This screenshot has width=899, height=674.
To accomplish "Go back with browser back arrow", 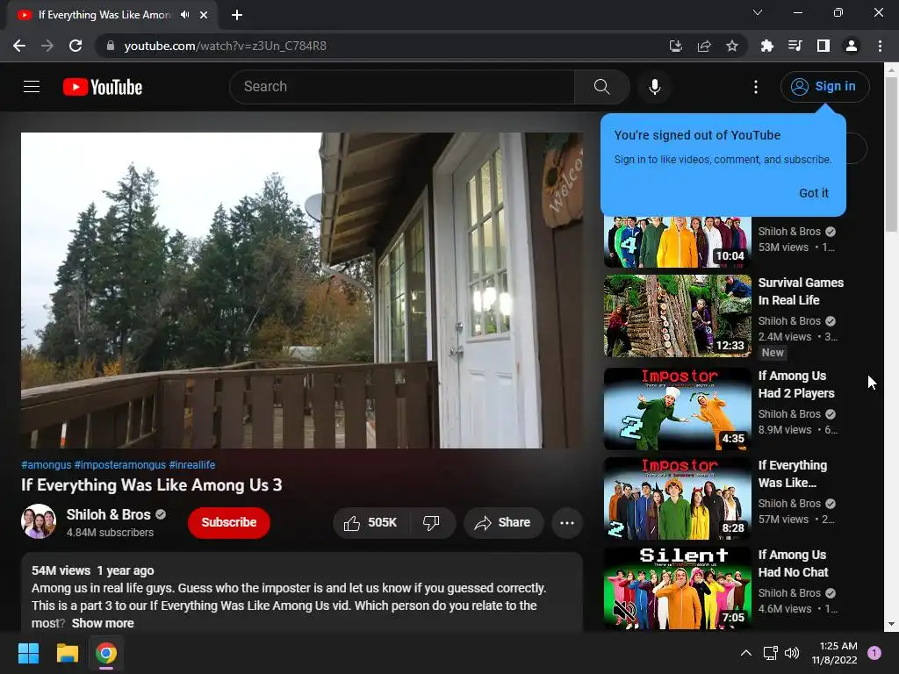I will pyautogui.click(x=19, y=46).
